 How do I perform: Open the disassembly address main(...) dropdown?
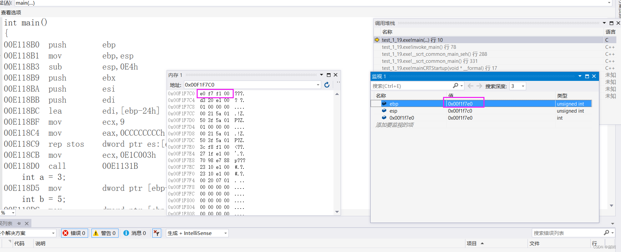(x=609, y=3)
